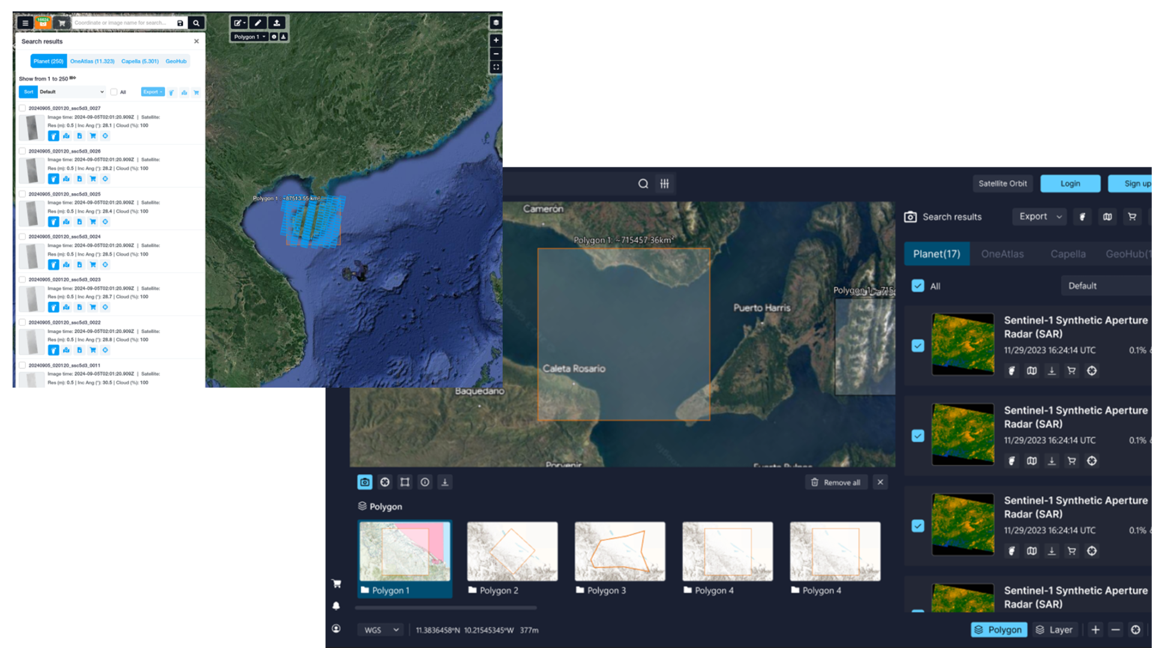Viewport: 1152px width, 648px height.
Task: Switch to Planet(17) tab in dark panel
Action: [x=937, y=254]
